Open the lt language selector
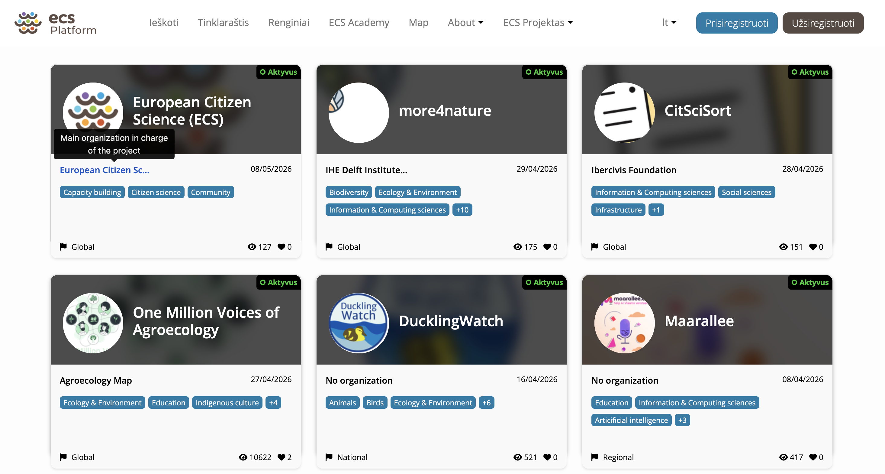 (x=669, y=23)
